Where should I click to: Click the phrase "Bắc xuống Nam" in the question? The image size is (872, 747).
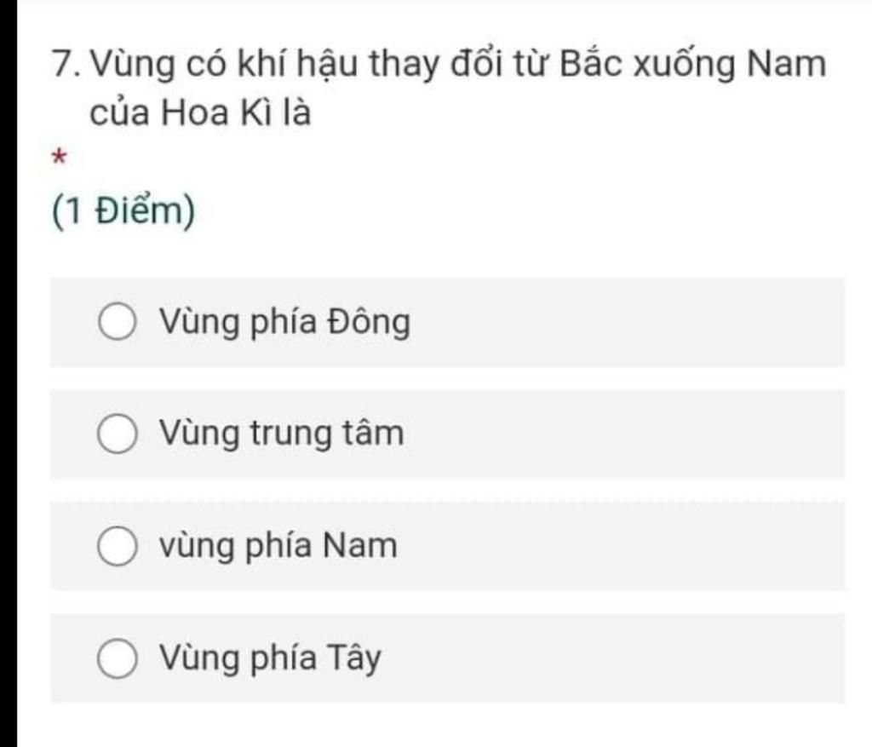693,65
